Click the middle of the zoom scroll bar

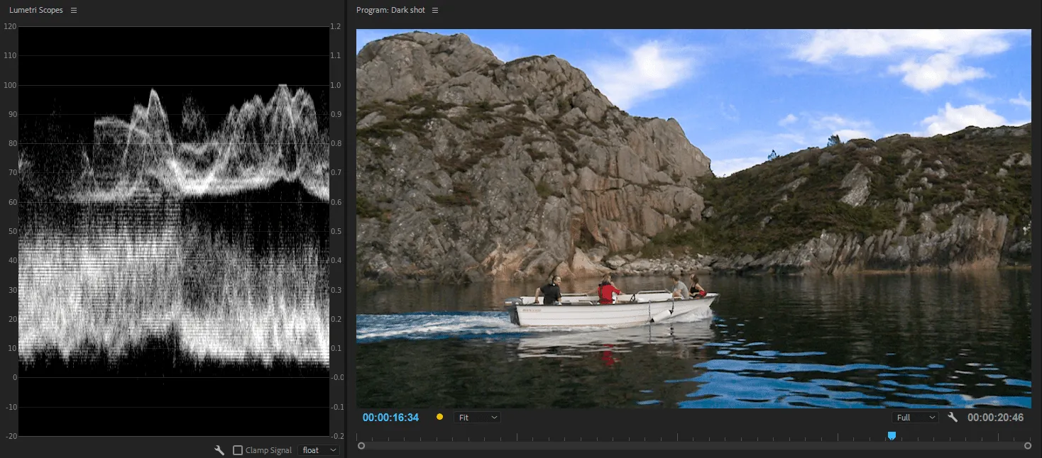point(694,446)
